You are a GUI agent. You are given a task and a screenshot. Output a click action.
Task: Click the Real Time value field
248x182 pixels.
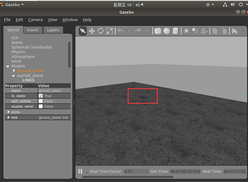235,171
